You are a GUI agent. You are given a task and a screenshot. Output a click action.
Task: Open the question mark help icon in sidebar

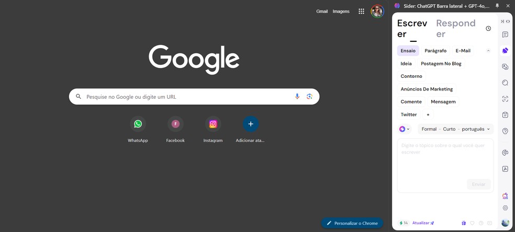click(505, 131)
